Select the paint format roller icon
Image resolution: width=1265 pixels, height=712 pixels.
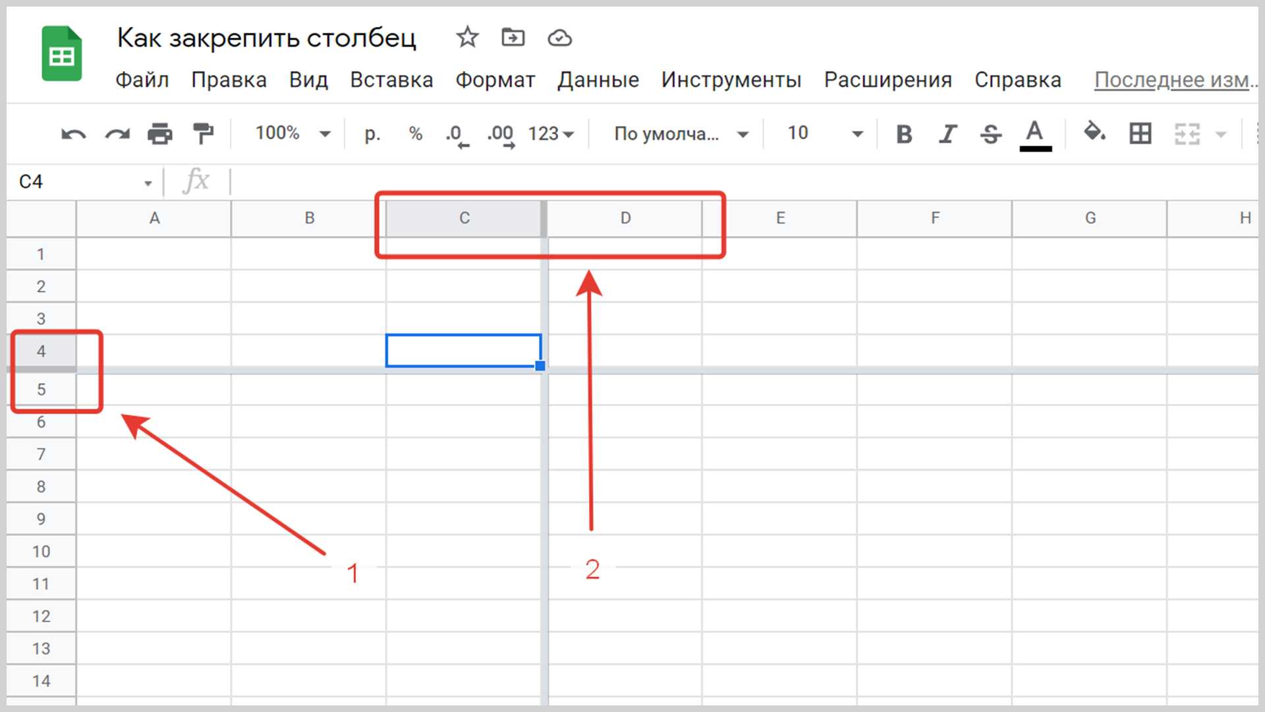[x=203, y=134]
